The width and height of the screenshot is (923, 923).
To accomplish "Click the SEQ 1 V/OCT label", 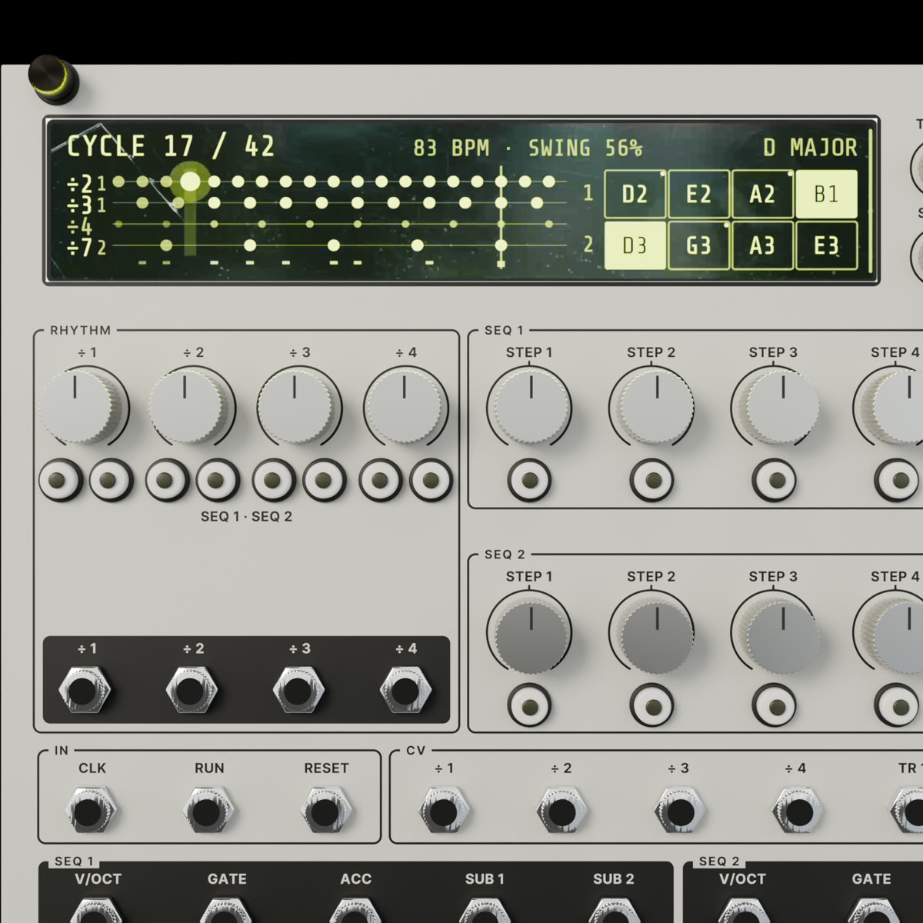I will tap(98, 878).
